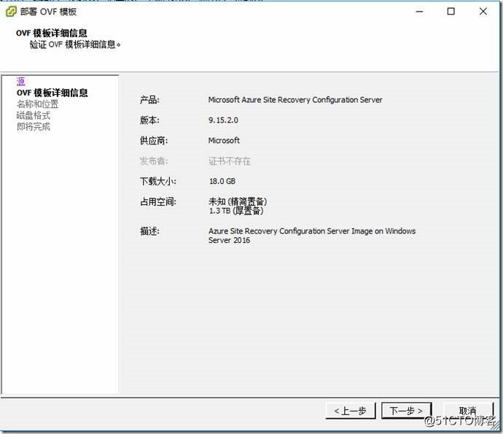Click the 产品: label
The image size is (503, 434).
149,100
